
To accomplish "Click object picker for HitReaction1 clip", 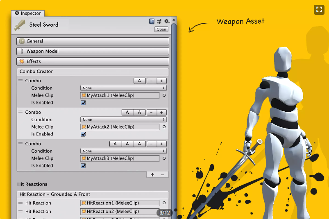I will pos(164,203).
